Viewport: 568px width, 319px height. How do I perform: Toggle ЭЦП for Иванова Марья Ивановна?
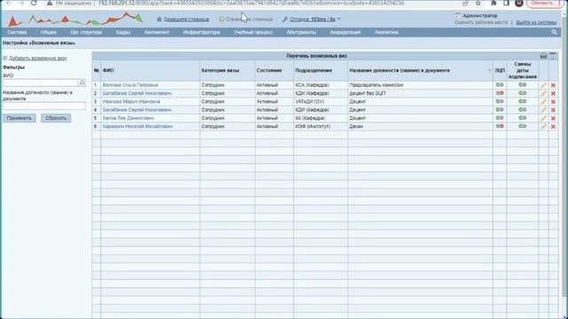[500, 102]
